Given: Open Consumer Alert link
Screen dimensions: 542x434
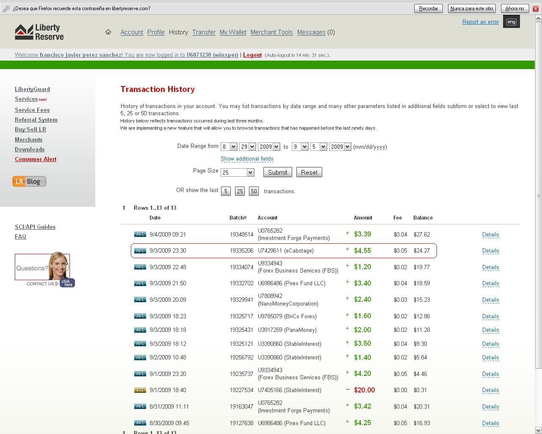Looking at the screenshot, I should pyautogui.click(x=36, y=159).
